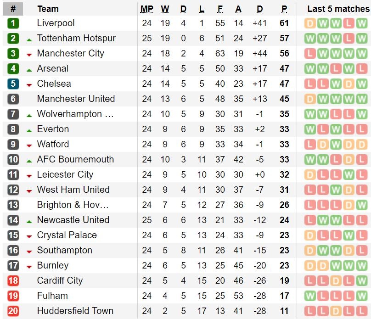Click the Team column header
Screen dimensions: 371x319
48,9
